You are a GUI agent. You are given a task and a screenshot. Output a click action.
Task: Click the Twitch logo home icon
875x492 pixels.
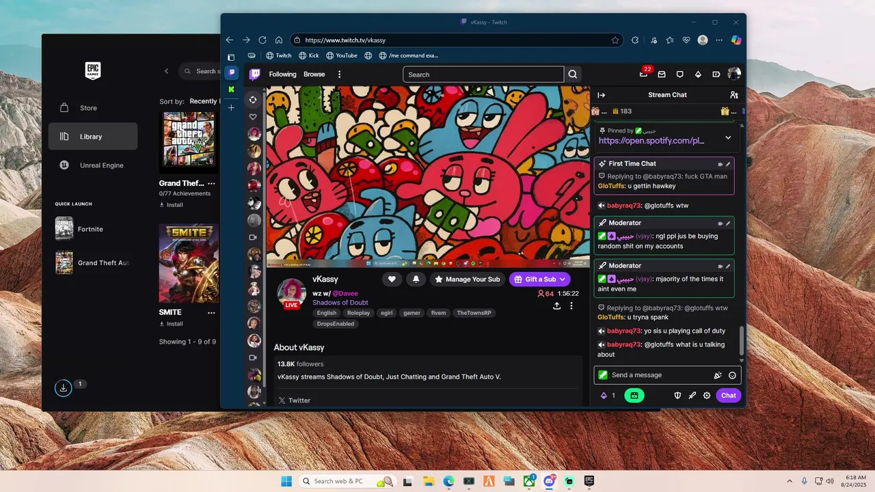click(254, 74)
